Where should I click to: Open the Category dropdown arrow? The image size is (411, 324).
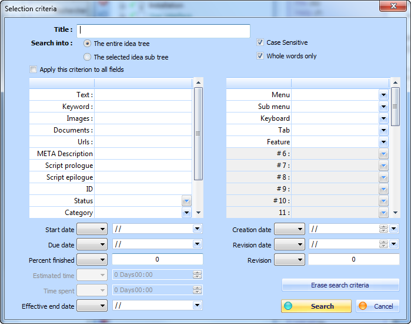click(186, 213)
